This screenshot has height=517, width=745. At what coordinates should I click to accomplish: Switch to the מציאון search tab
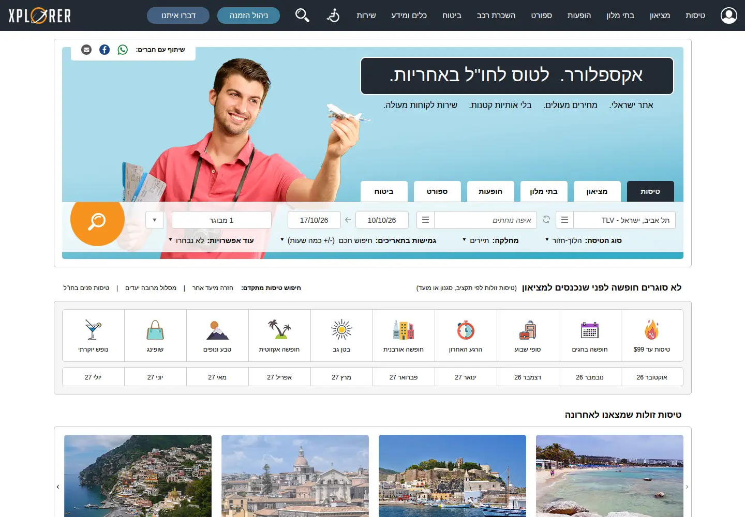pyautogui.click(x=597, y=191)
